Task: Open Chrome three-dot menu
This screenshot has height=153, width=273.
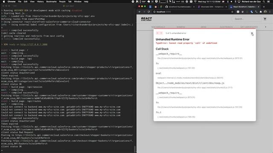Action: pyautogui.click(x=270, y=12)
